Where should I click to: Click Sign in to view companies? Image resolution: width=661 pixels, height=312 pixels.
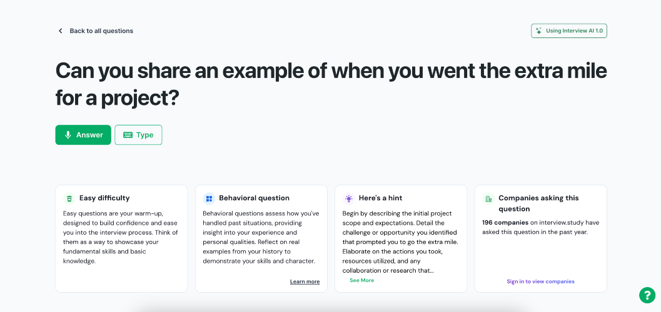point(540,281)
